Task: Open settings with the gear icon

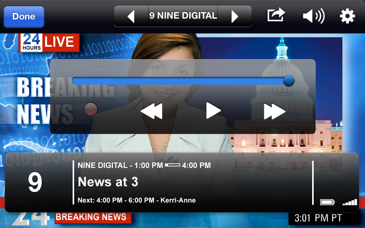Action: pyautogui.click(x=347, y=16)
